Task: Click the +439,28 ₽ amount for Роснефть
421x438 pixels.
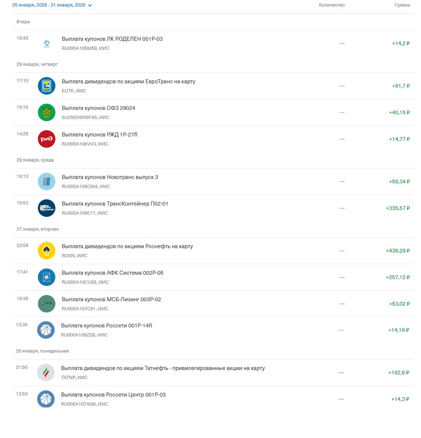Action: [398, 251]
